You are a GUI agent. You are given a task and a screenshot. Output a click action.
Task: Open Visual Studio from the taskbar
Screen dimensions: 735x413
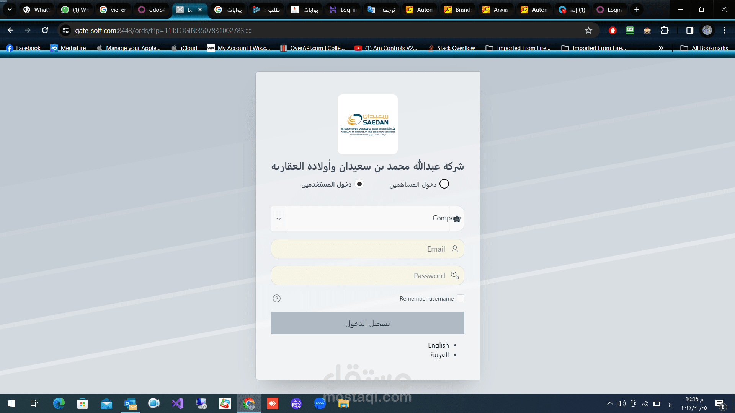click(178, 403)
